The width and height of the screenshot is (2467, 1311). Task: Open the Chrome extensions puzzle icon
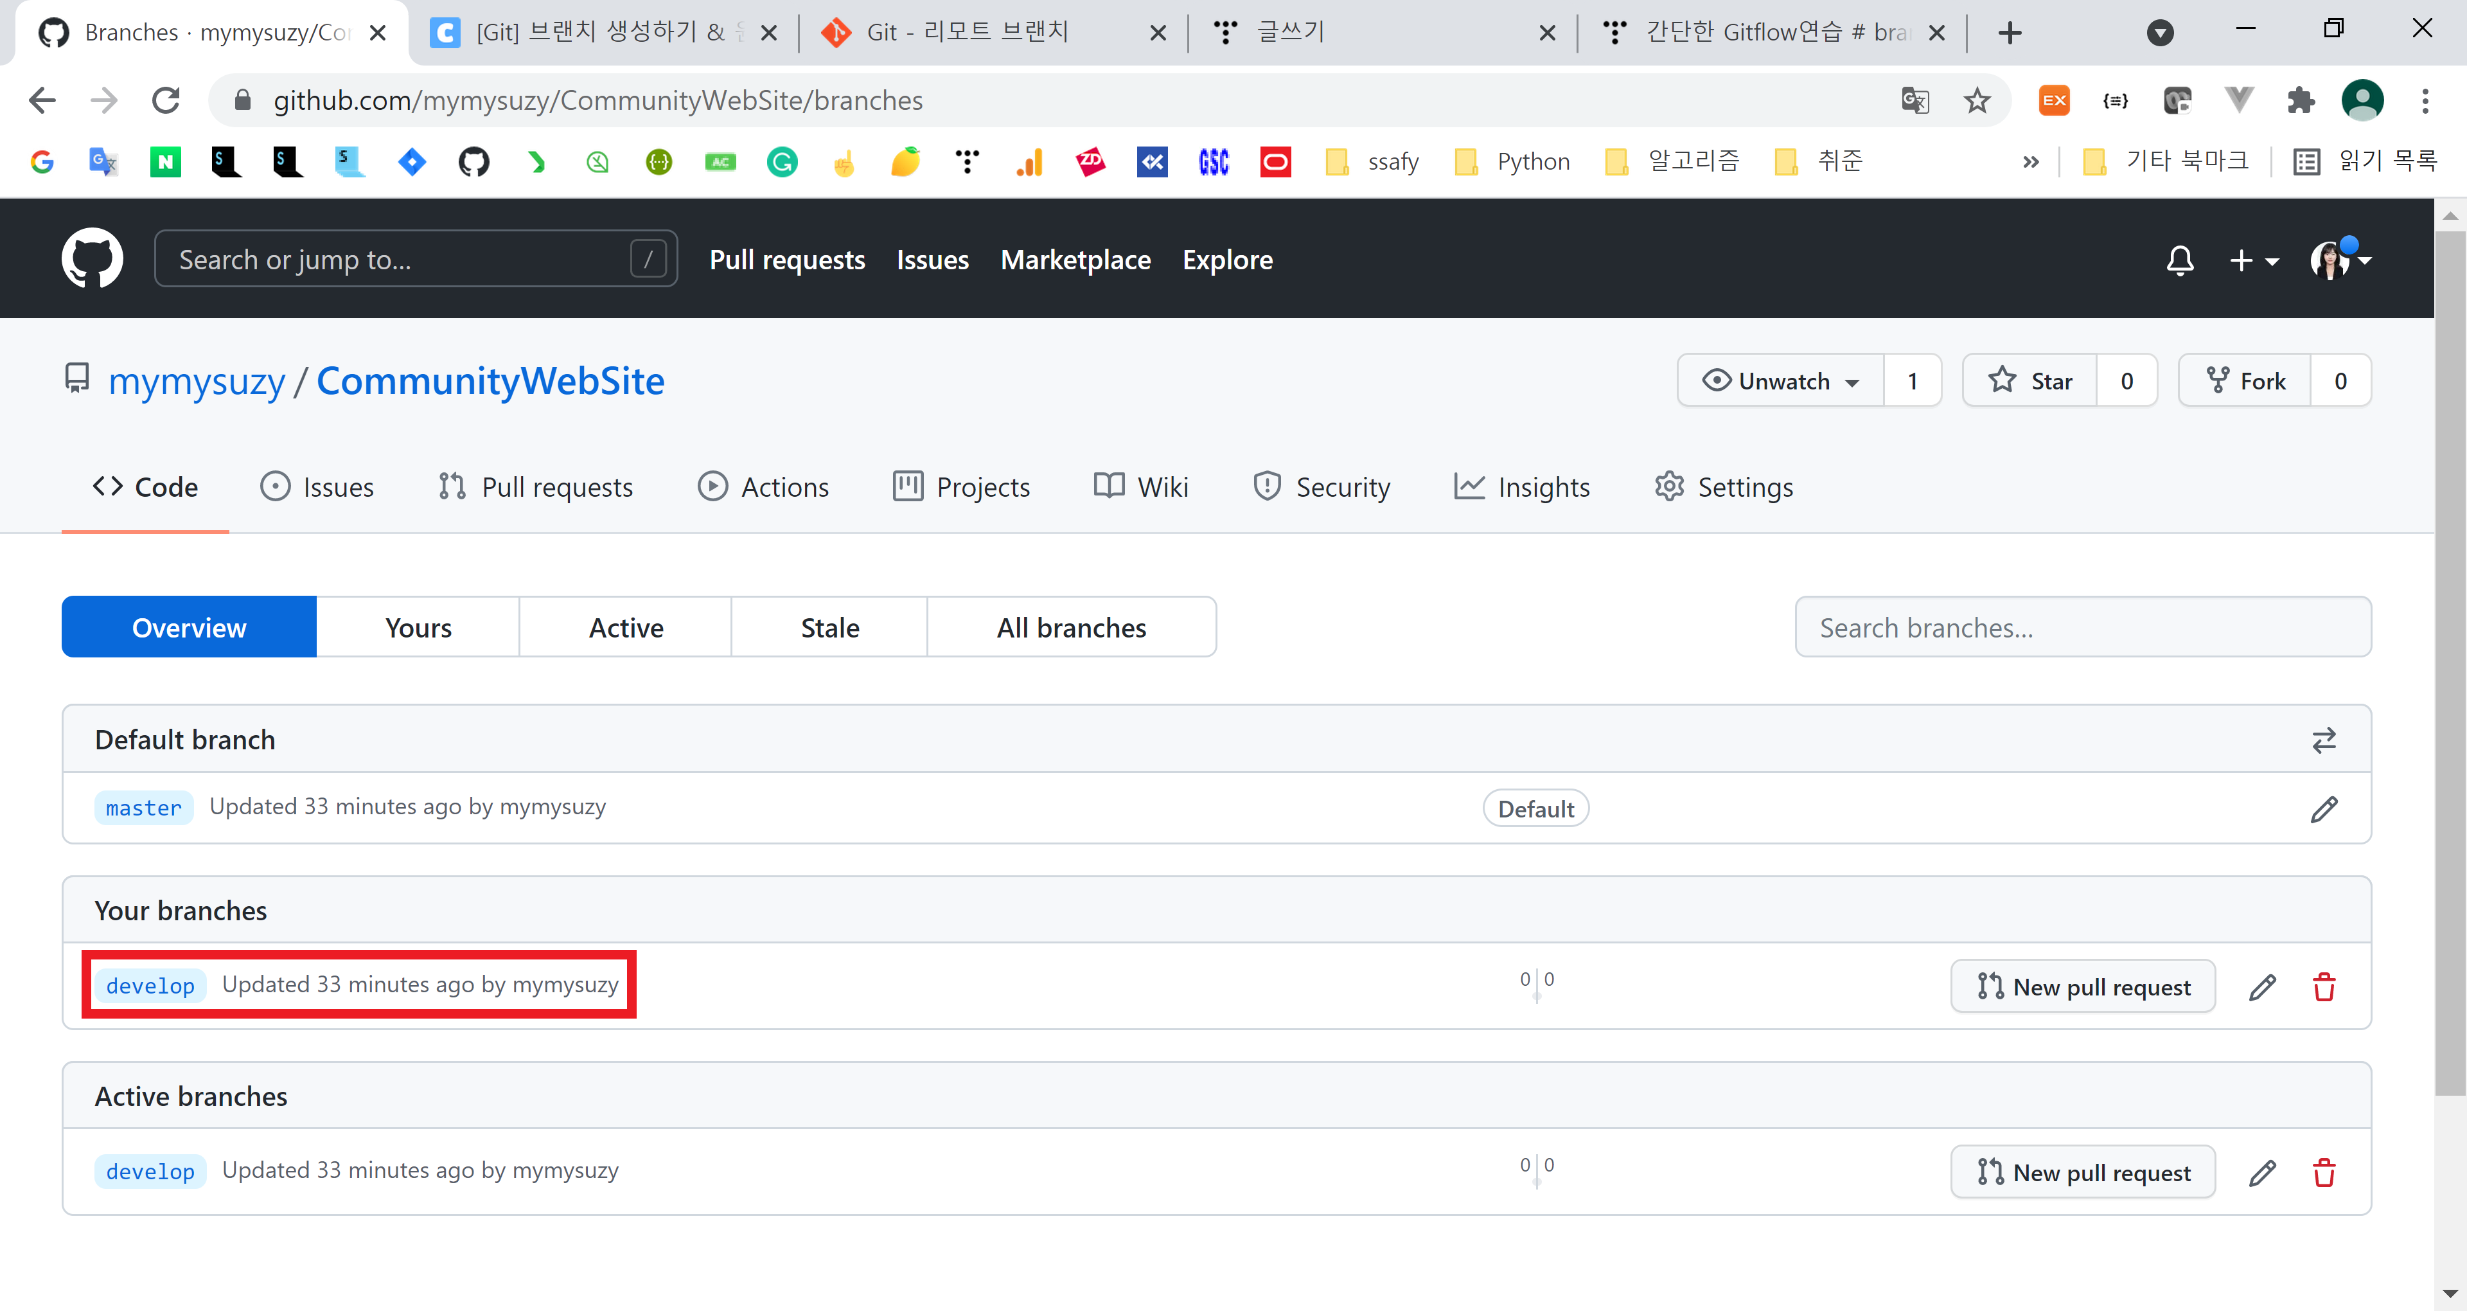coord(2301,101)
